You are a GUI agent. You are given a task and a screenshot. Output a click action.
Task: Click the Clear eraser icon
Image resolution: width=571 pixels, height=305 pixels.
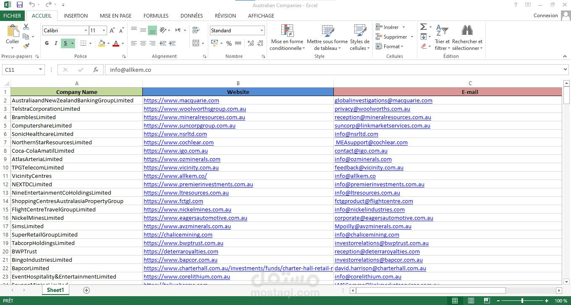click(x=423, y=46)
